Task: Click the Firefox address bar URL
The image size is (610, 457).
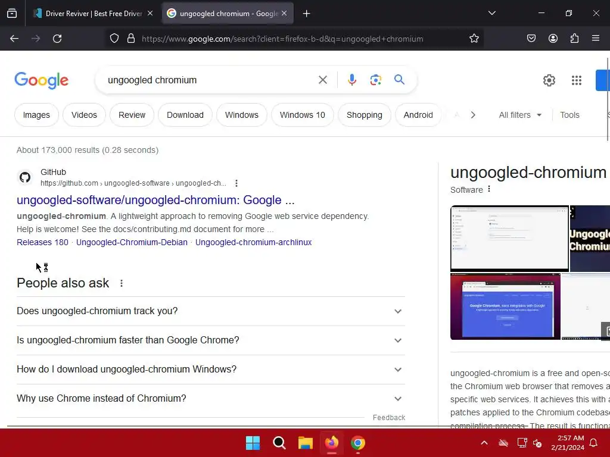Action: click(x=282, y=39)
